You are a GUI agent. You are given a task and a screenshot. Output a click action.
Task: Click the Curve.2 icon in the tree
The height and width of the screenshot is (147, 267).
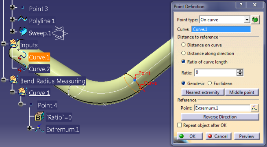[22, 68]
